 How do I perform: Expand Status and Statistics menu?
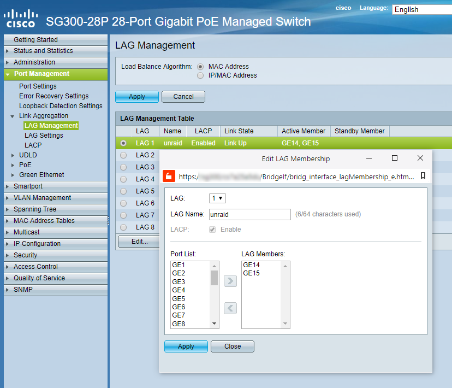pyautogui.click(x=56, y=51)
